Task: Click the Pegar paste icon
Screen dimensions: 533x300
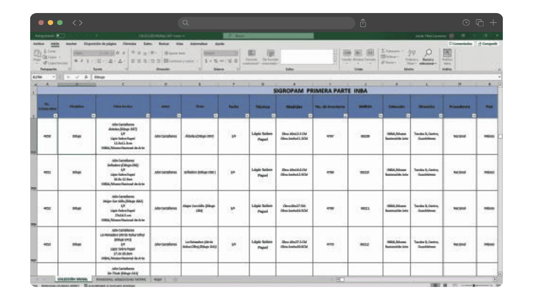Action: pos(37,54)
